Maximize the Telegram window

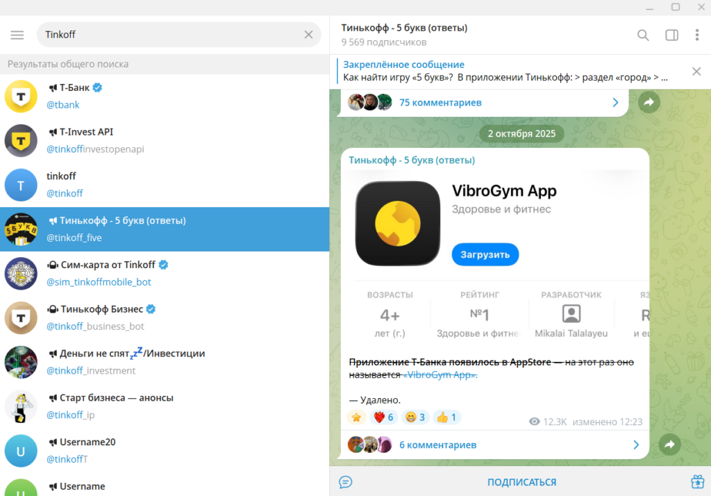coord(676,7)
